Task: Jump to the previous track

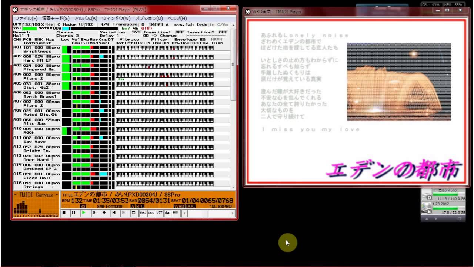Action: (114, 213)
